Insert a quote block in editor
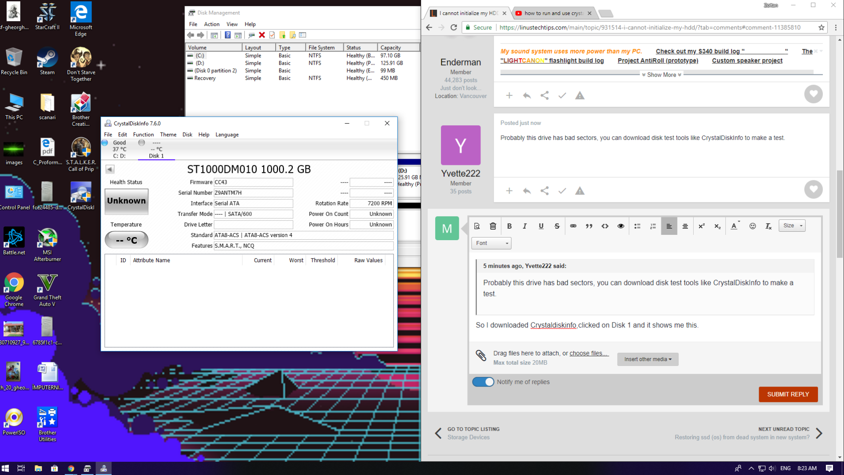The width and height of the screenshot is (844, 475). tap(589, 226)
